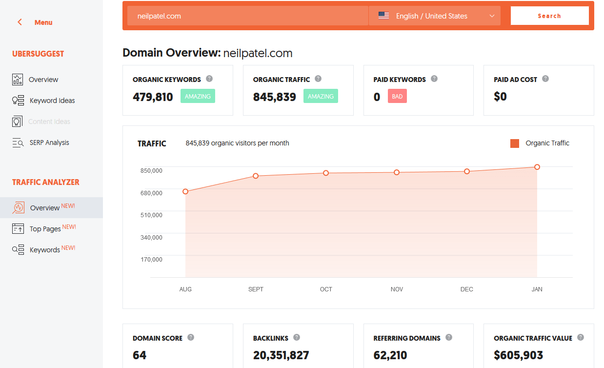Screen dimensions: 604x368
Task: Click the 62,210 referring domains value
Action: pos(390,355)
